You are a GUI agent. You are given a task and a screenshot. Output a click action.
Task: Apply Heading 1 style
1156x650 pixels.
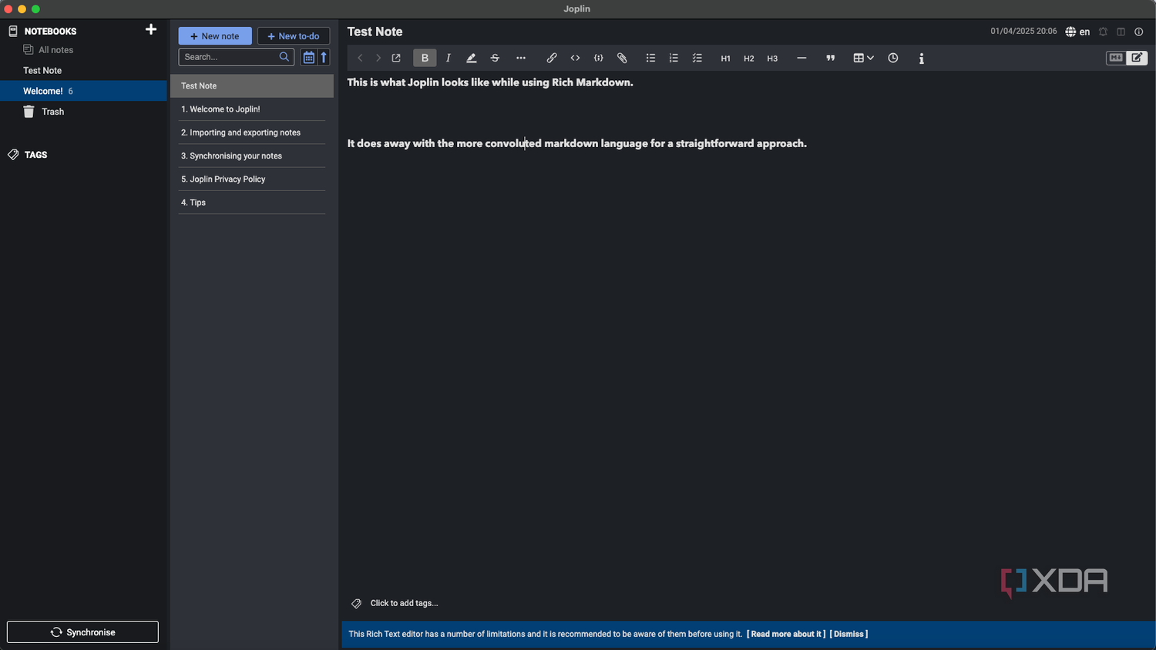[x=725, y=59]
